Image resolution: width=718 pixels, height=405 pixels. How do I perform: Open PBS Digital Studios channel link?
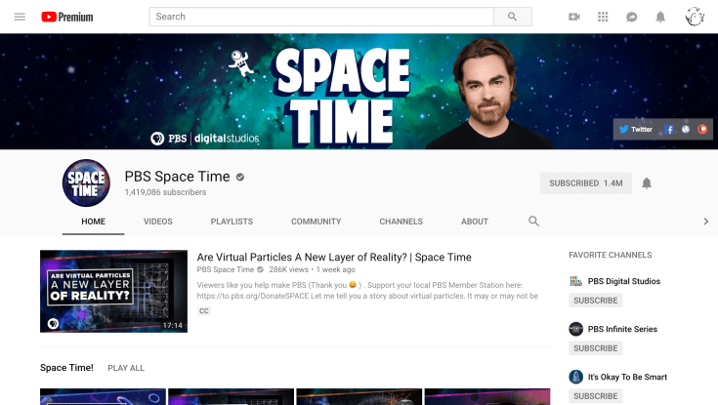(x=624, y=281)
